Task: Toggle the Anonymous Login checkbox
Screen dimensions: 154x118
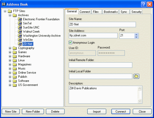Action: click(70, 43)
